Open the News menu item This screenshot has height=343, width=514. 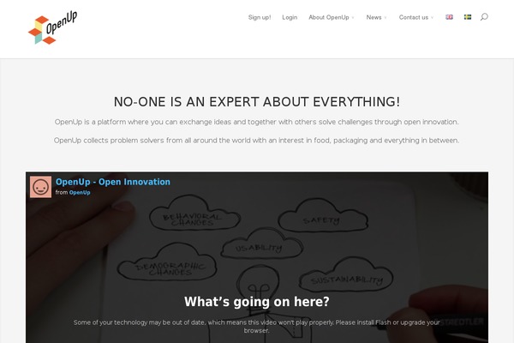tap(374, 17)
